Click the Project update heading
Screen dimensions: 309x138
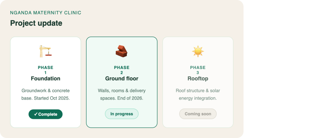click(x=36, y=23)
